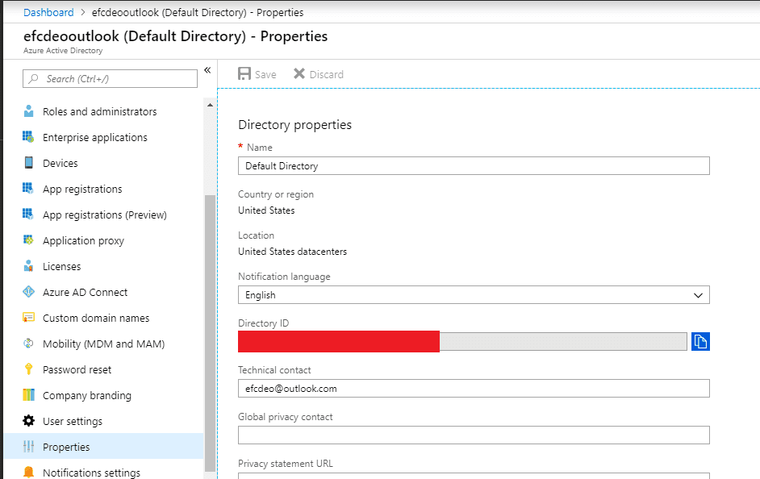Image resolution: width=760 pixels, height=479 pixels.
Task: Click the Devices phone icon
Action: [x=28, y=163]
